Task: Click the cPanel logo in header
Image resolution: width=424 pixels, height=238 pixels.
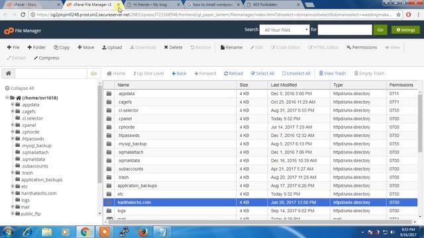Action: pos(9,31)
